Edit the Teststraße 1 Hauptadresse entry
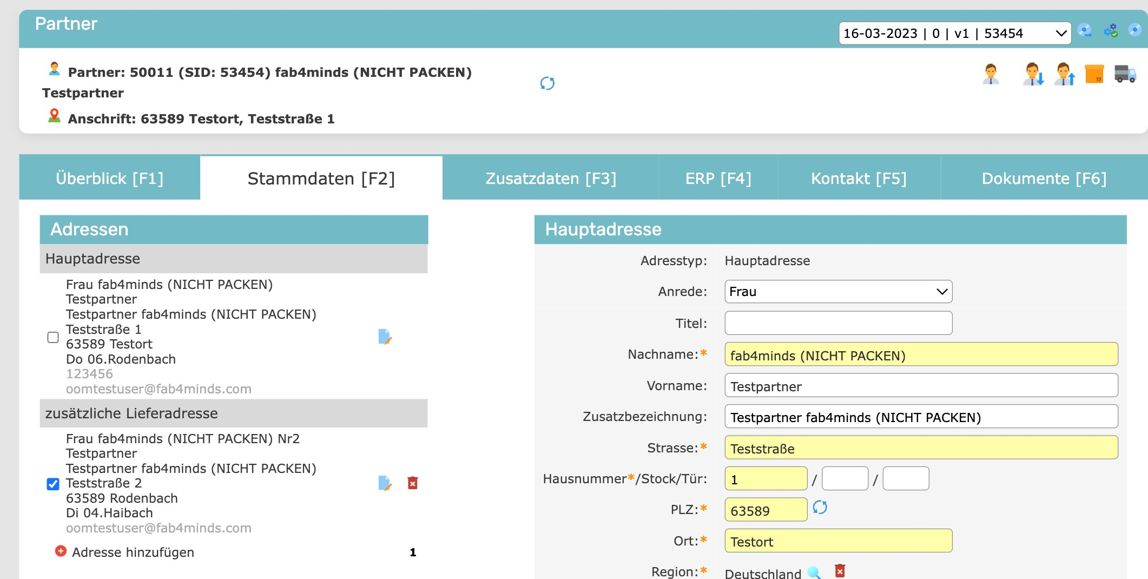This screenshot has height=579, width=1148. click(385, 337)
